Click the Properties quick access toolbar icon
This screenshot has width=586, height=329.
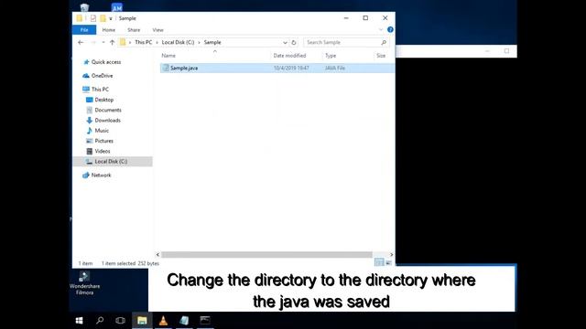point(93,18)
